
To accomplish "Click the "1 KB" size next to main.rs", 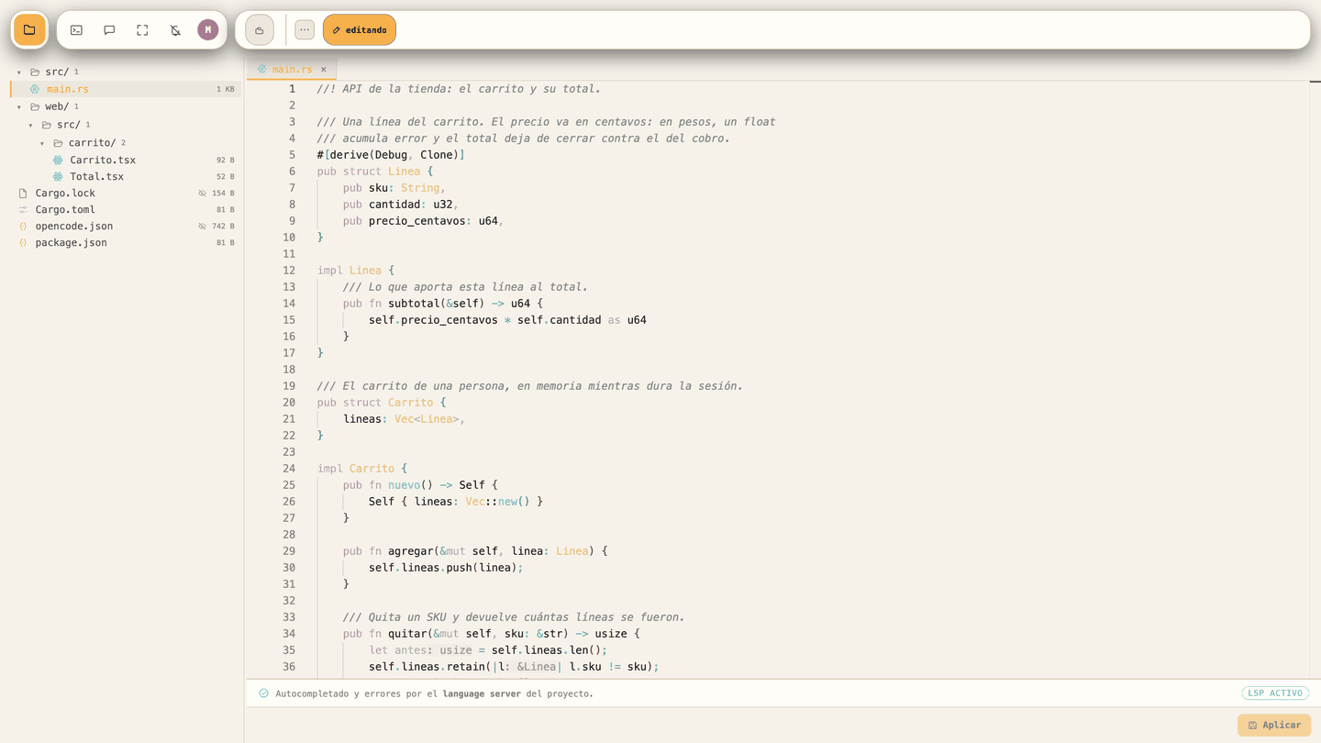I will click(x=226, y=90).
